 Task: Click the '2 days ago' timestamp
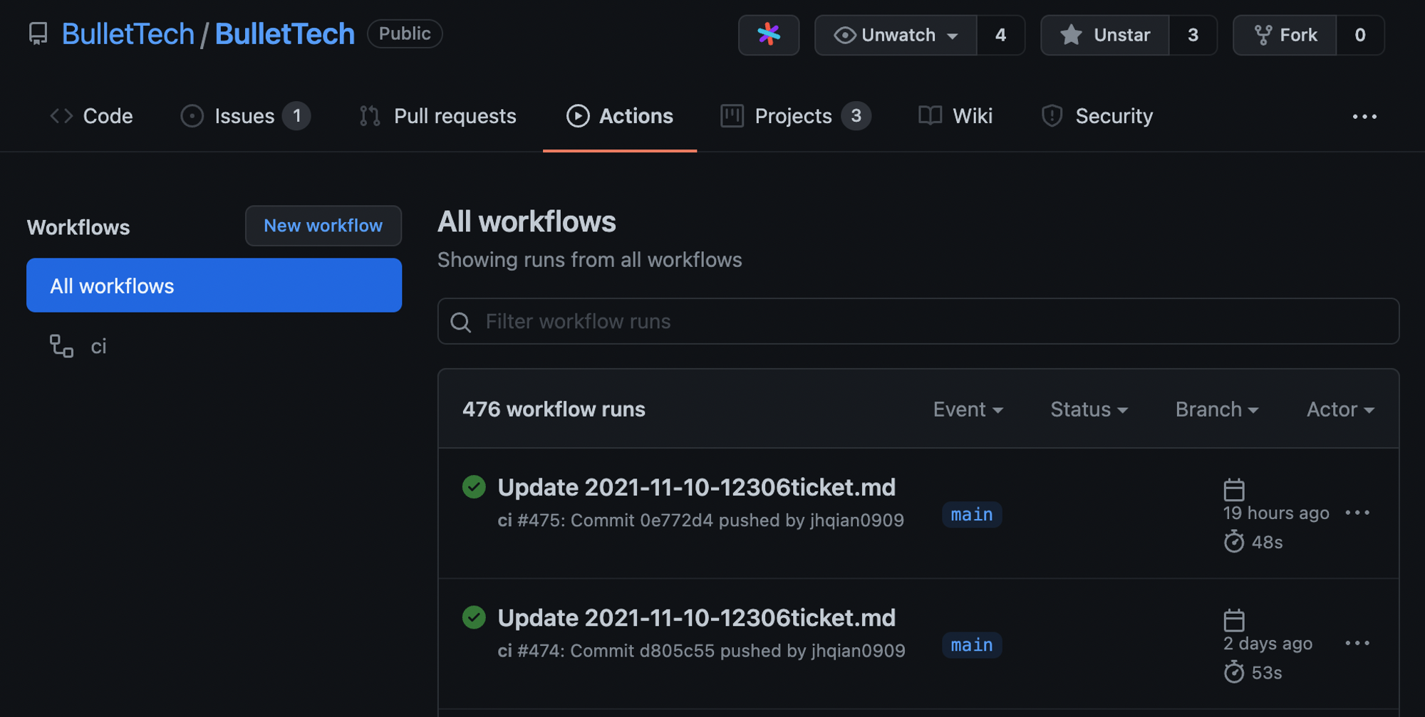1268,644
